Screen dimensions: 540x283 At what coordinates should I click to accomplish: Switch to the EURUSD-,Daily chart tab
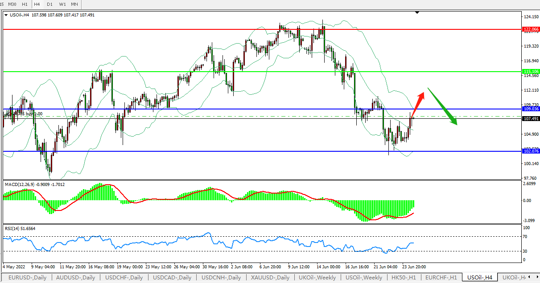[x=27, y=278]
